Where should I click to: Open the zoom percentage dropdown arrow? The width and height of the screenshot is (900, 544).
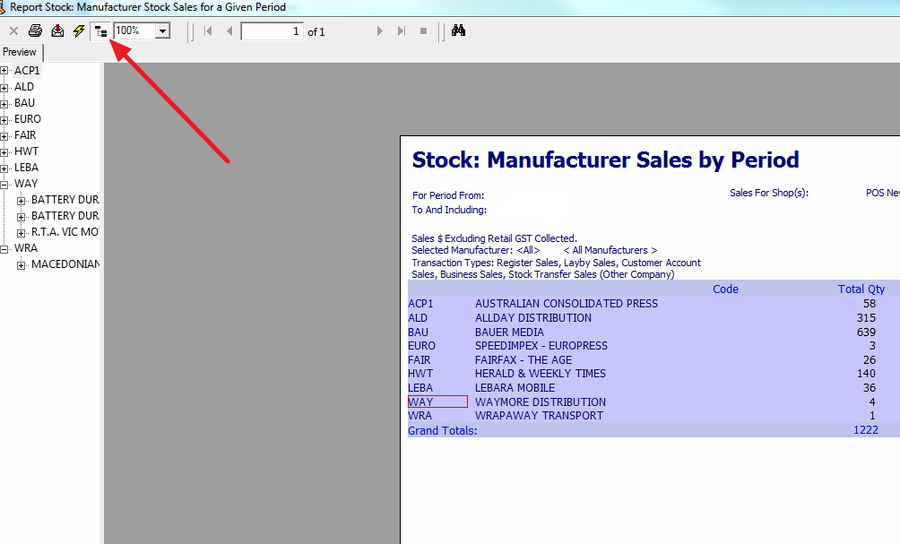click(x=163, y=31)
